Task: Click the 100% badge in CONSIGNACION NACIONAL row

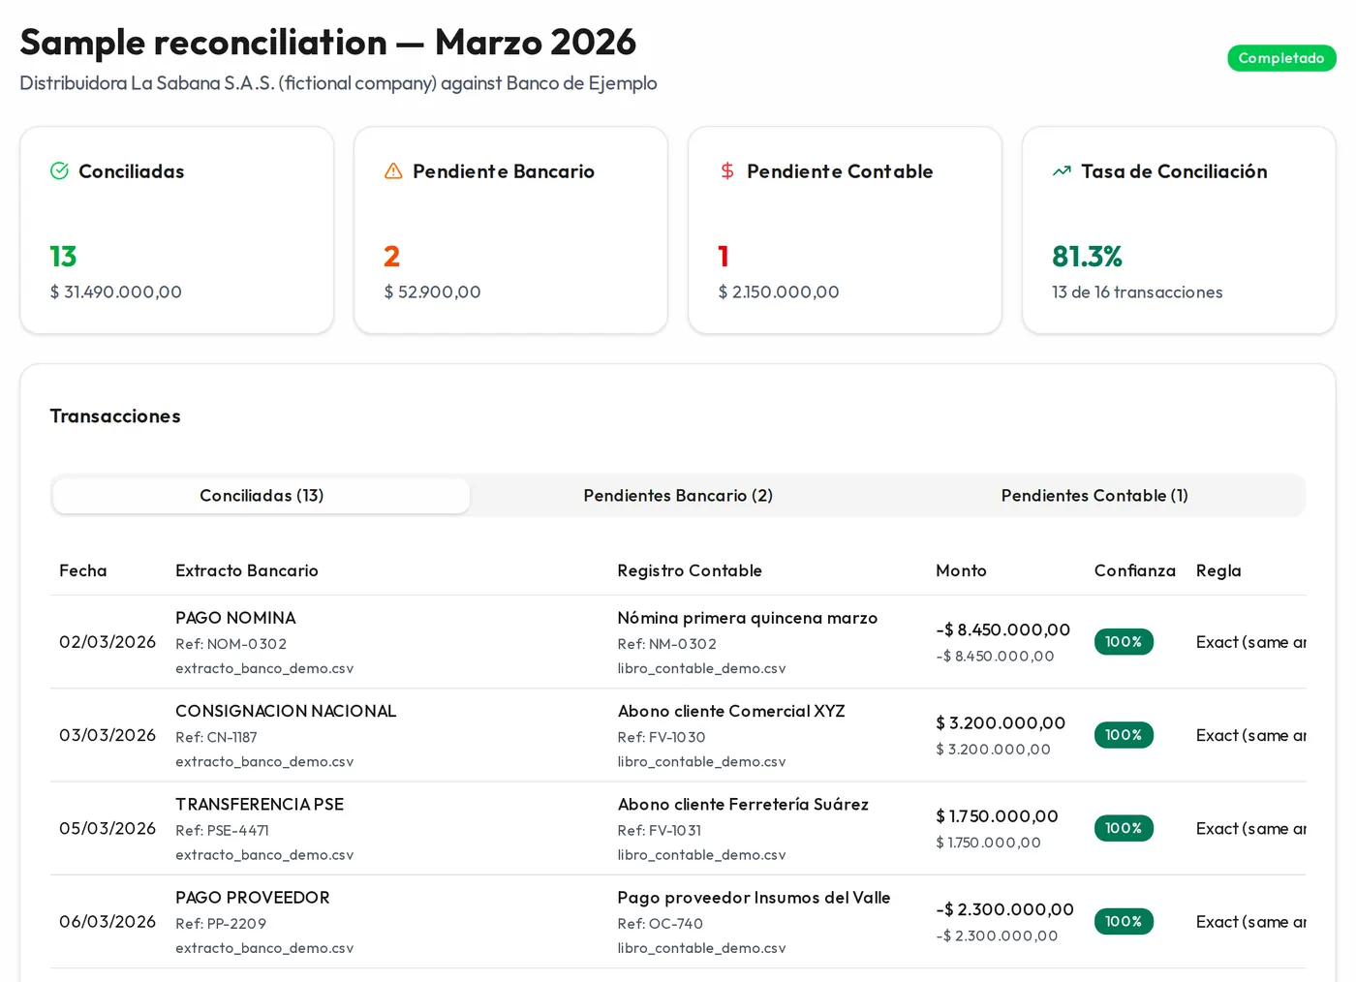Action: 1124,735
